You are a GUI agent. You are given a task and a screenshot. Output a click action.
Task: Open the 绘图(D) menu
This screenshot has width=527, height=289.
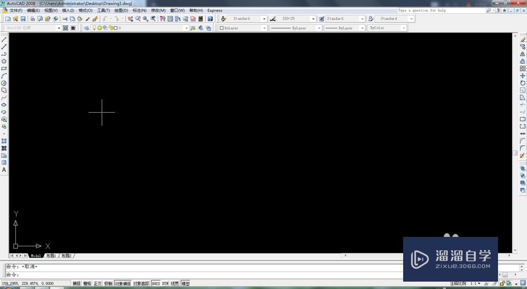click(x=121, y=11)
